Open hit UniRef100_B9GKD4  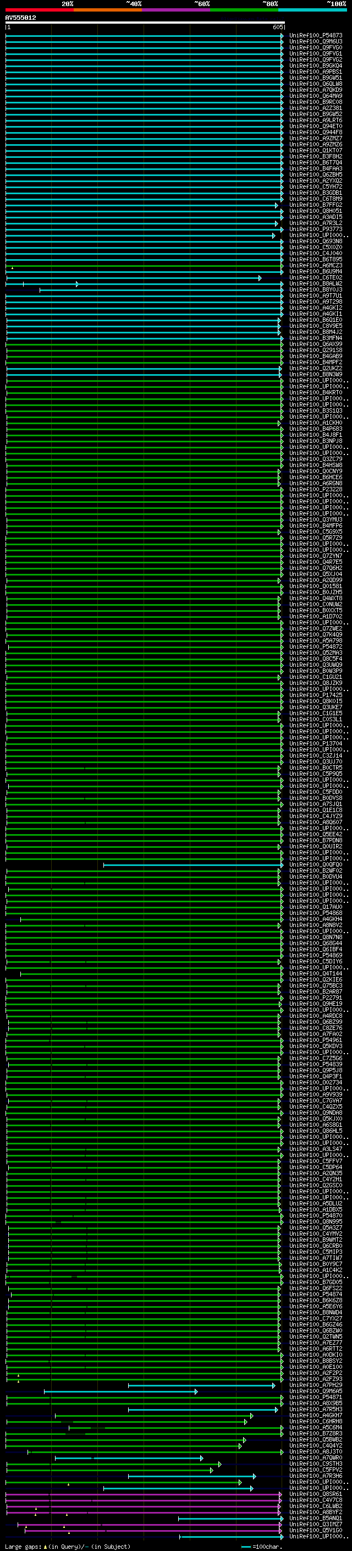[315, 65]
